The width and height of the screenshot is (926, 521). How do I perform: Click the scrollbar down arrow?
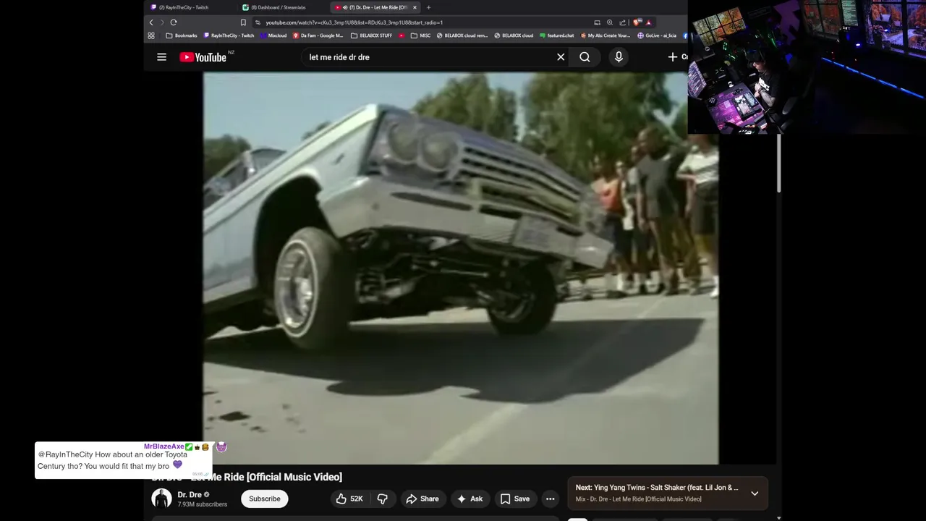point(779,517)
